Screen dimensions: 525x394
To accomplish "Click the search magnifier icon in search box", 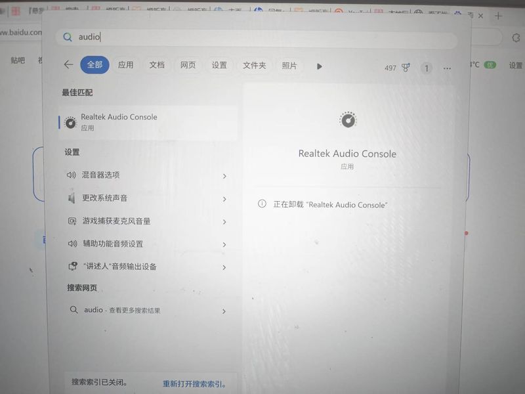I will coord(67,37).
